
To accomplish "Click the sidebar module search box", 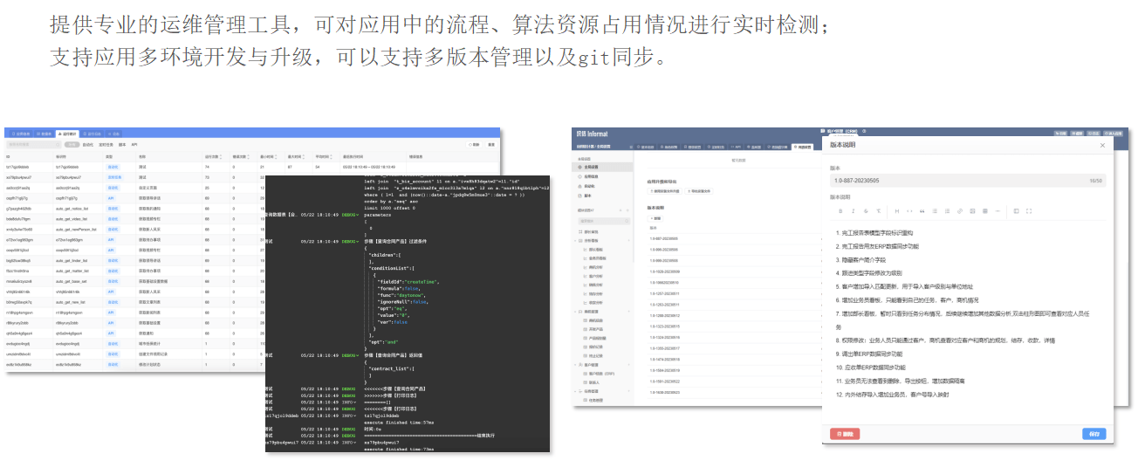I will (604, 221).
